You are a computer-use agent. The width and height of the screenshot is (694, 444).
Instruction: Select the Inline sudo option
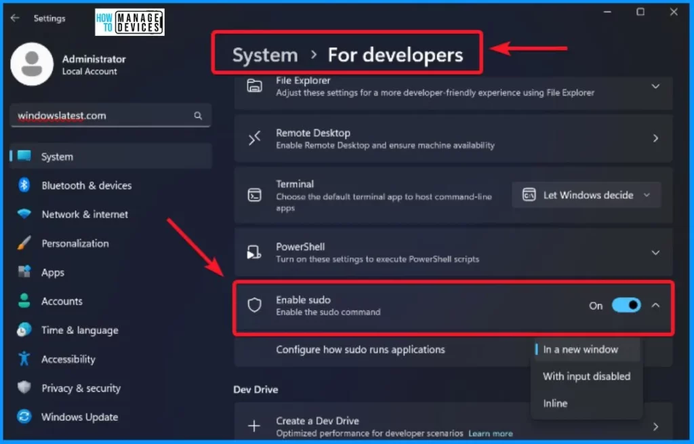[x=587, y=403]
